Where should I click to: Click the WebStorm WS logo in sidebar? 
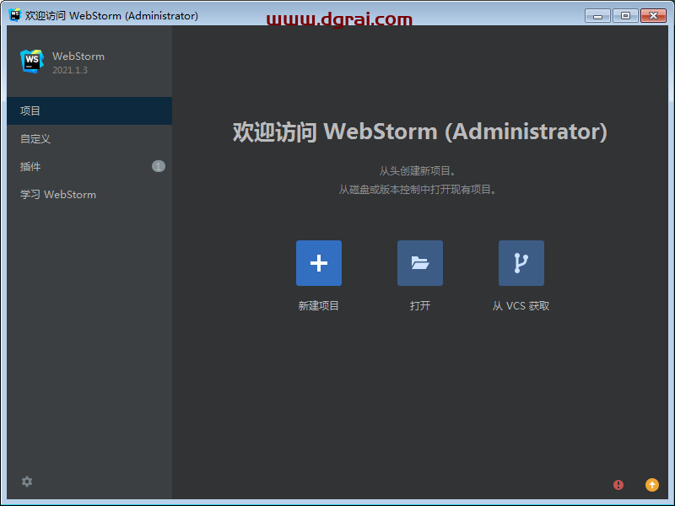(32, 61)
